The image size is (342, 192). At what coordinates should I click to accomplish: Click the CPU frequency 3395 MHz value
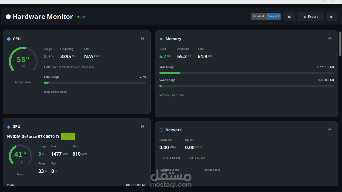[x=69, y=57]
